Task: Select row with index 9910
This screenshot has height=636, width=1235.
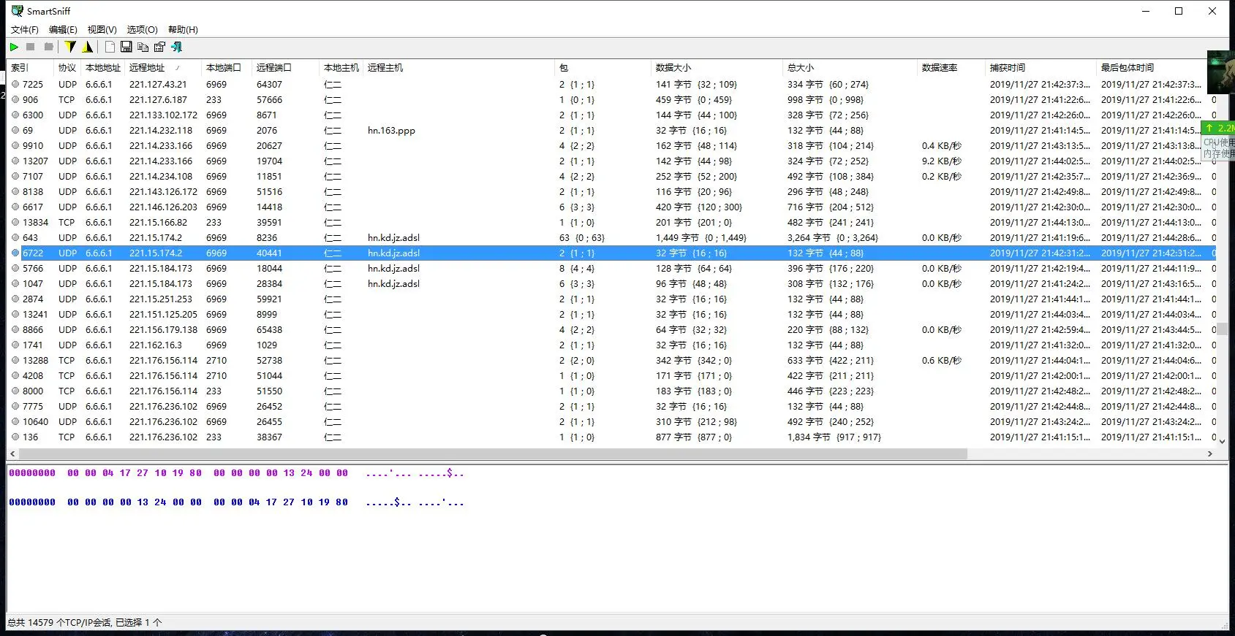Action: click(x=611, y=145)
